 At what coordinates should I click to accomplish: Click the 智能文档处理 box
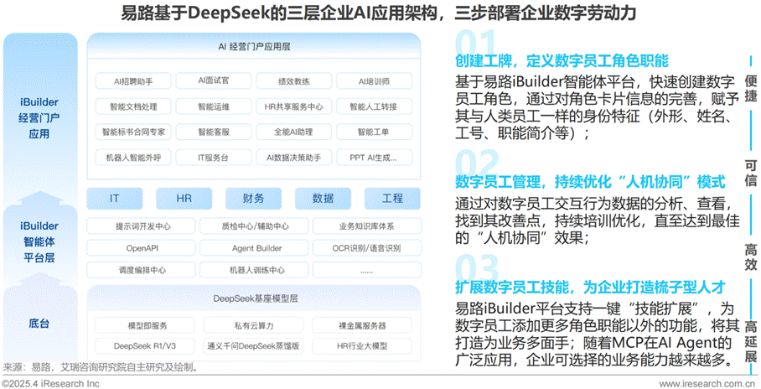133,106
